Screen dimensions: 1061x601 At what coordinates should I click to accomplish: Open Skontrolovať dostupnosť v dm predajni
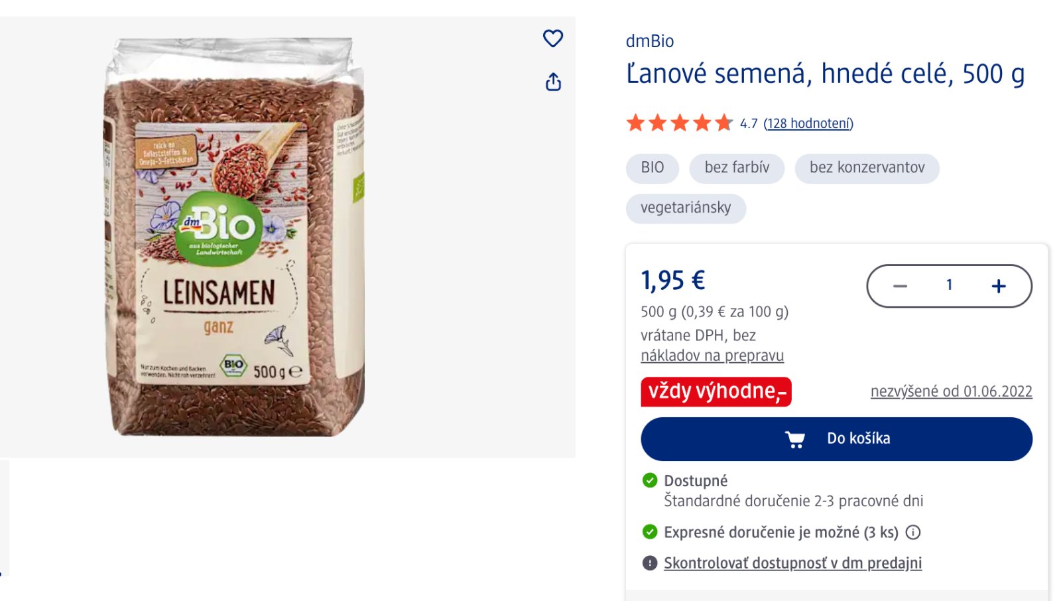coord(792,563)
